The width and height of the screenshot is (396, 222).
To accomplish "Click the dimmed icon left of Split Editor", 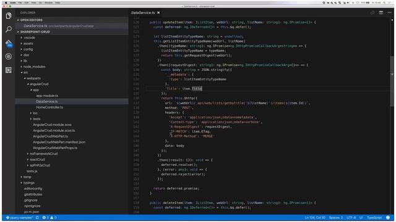I will click(372, 12).
